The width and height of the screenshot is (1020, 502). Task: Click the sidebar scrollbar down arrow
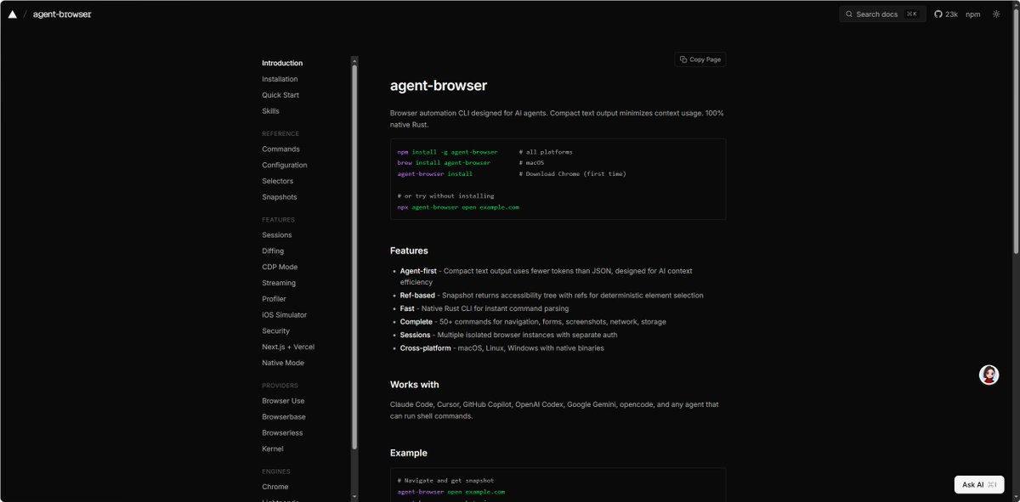354,496
